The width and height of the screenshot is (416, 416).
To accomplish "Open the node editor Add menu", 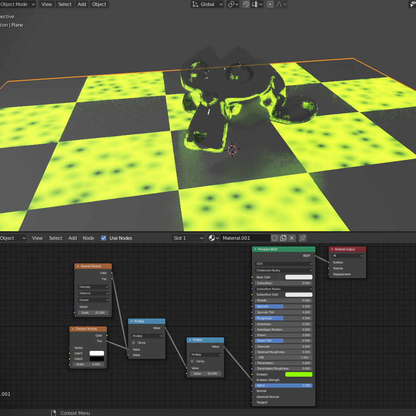I will pos(72,238).
